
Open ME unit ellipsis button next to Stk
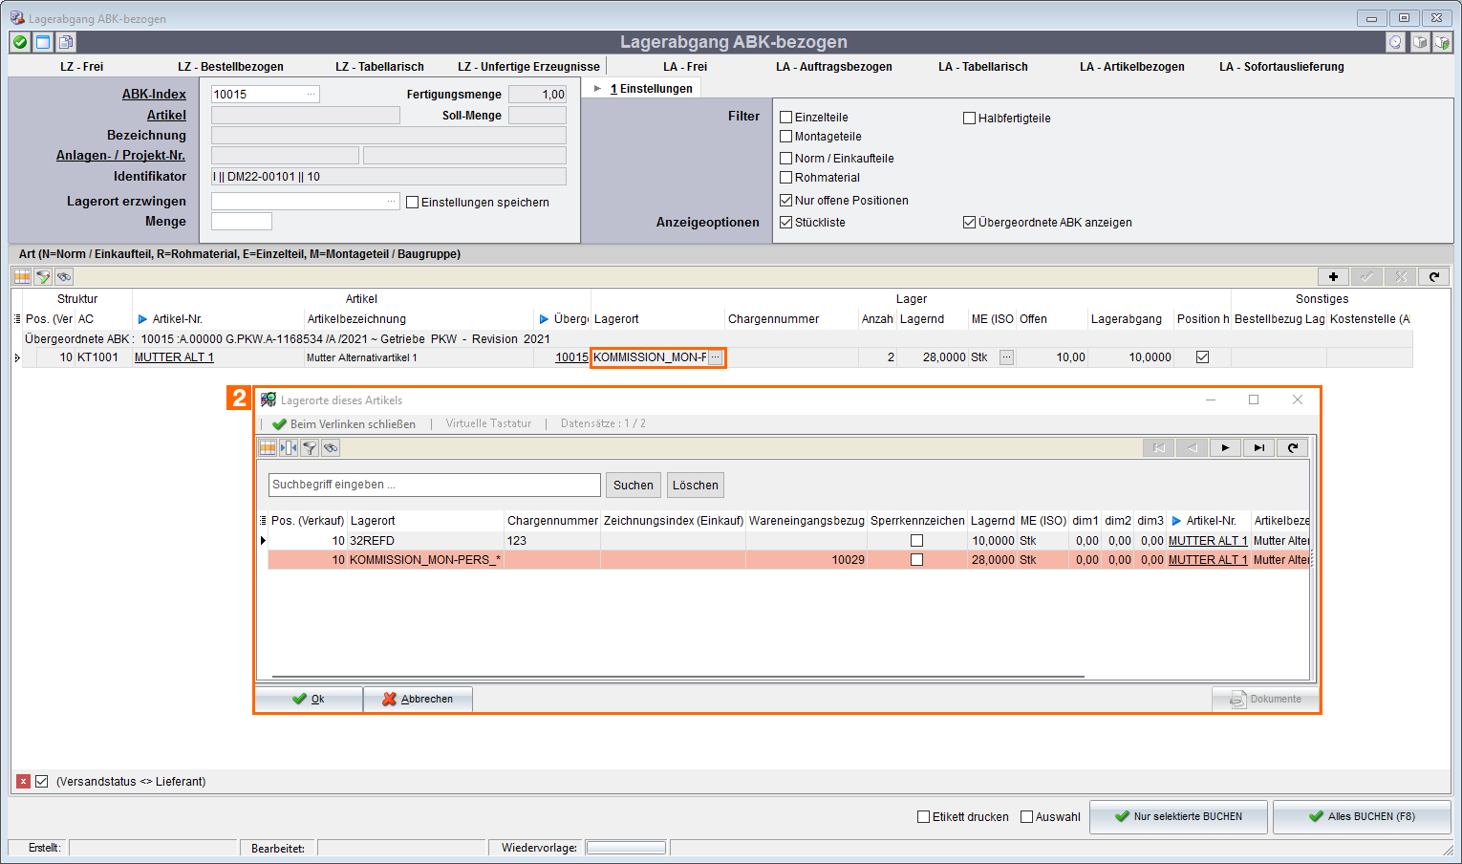[1006, 357]
